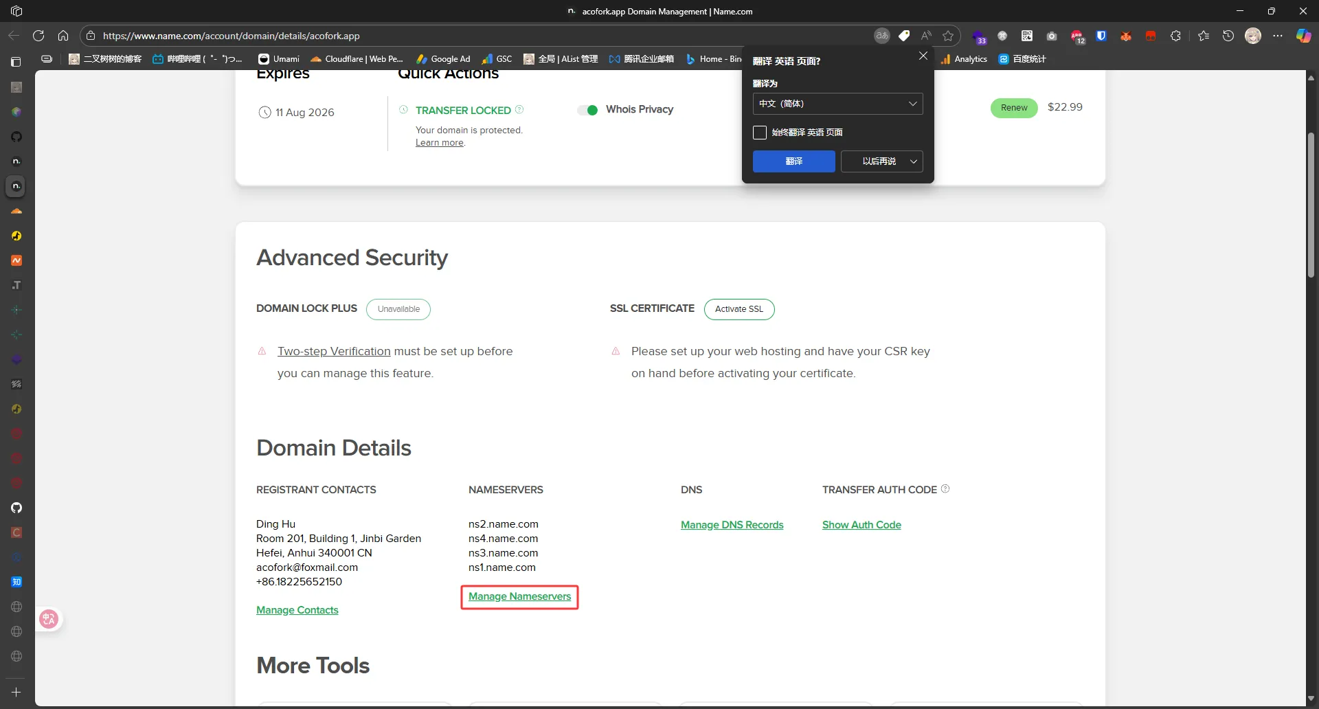Click the Show Auth Code link

click(861, 525)
